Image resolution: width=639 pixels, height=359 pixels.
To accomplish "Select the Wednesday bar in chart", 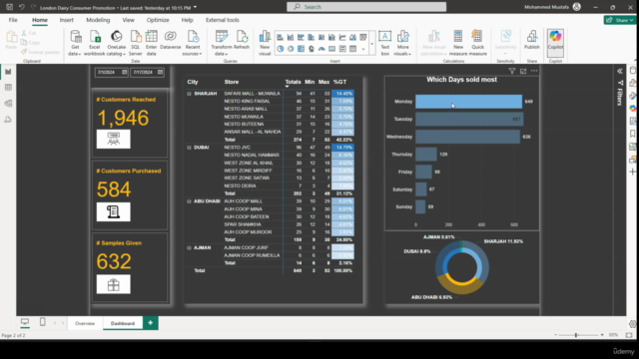I will tap(468, 137).
